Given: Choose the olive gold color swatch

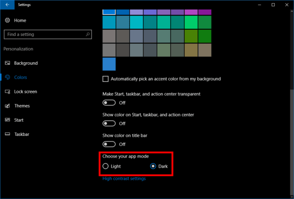Looking at the screenshot, I should pos(191,50).
